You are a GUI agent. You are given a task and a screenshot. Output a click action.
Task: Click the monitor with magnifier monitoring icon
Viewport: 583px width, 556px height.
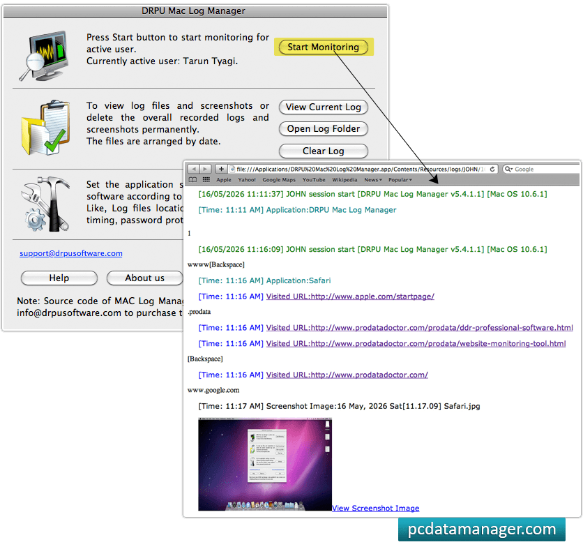[44, 56]
